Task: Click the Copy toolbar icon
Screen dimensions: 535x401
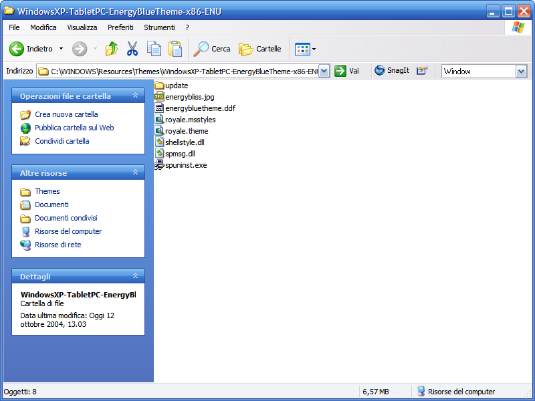Action: 154,48
